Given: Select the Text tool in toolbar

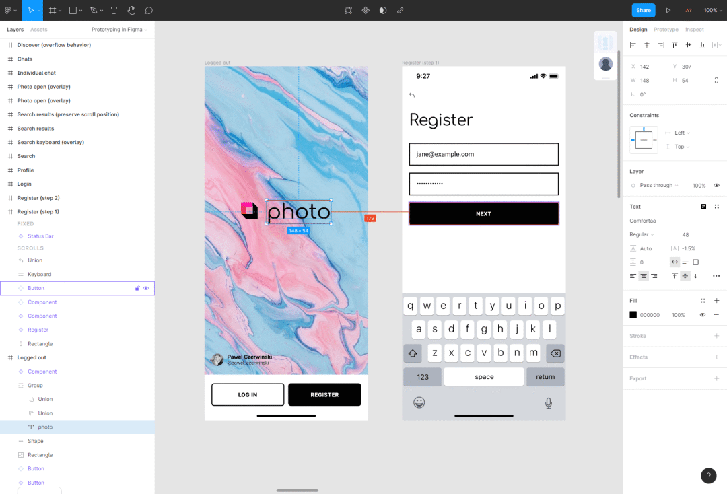Looking at the screenshot, I should click(114, 10).
